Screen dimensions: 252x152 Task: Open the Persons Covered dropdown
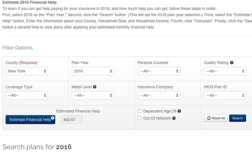(159, 71)
